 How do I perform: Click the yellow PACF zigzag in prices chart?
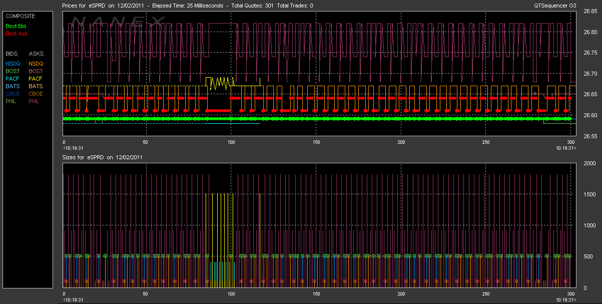pos(220,83)
